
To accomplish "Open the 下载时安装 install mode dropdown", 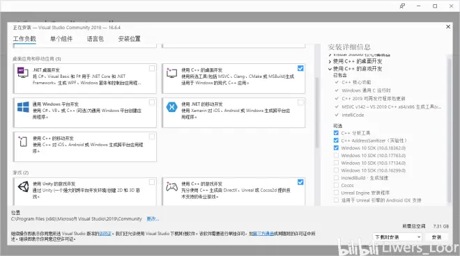I will [397, 237].
